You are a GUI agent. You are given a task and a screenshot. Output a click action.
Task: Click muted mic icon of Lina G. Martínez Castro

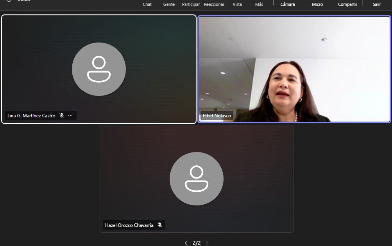pyautogui.click(x=62, y=115)
